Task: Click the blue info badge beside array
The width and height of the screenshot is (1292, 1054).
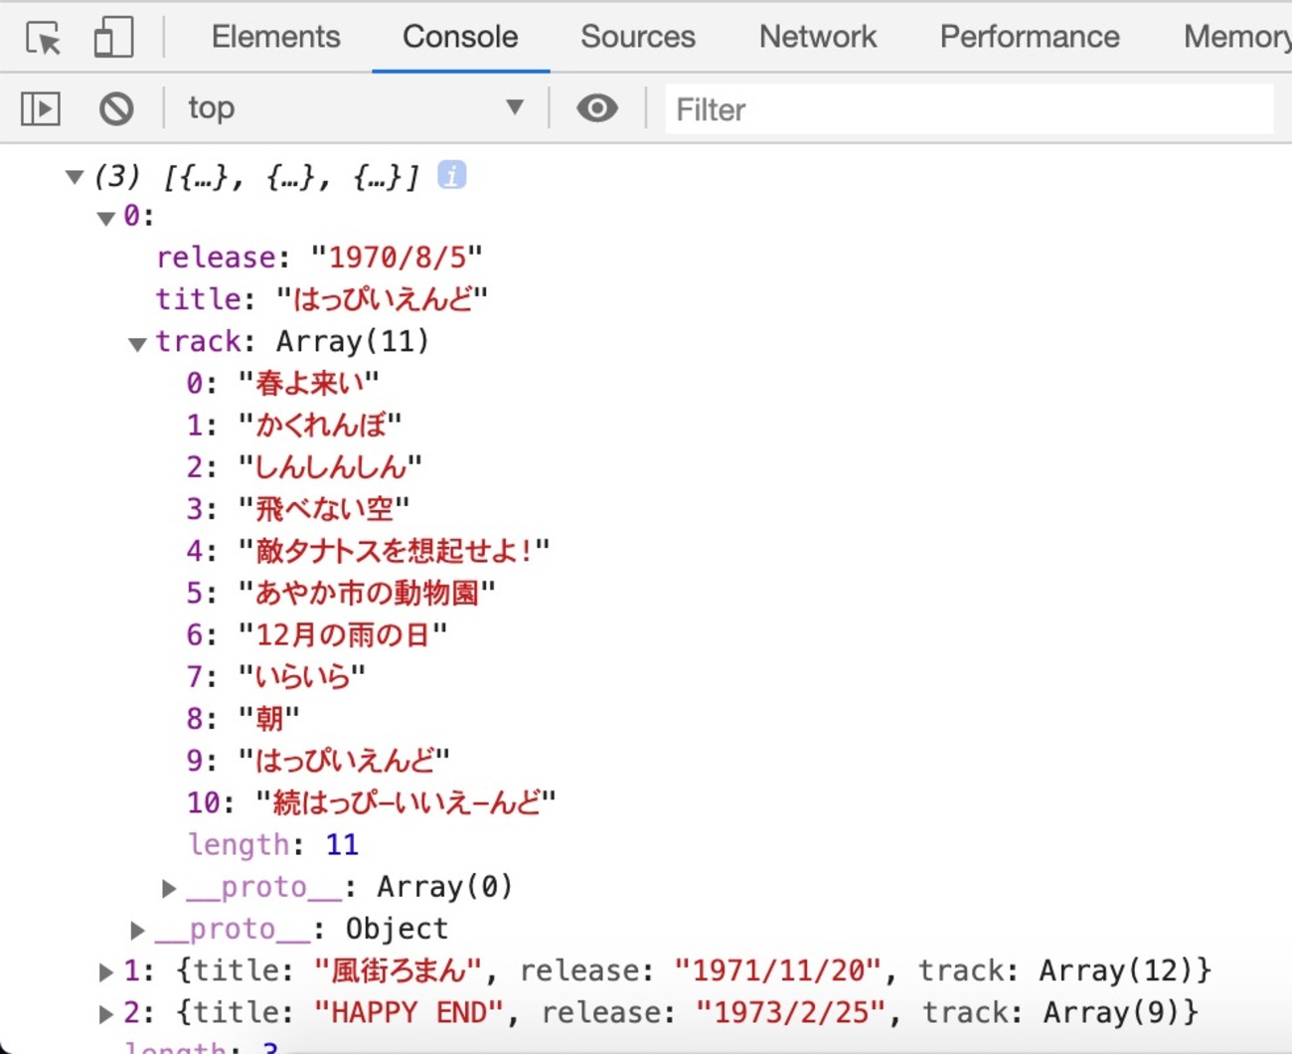Action: pyautogui.click(x=452, y=175)
